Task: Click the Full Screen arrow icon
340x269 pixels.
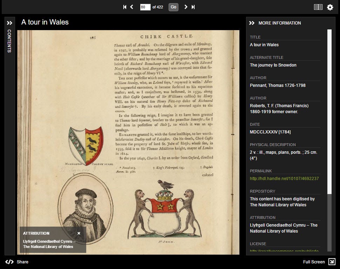Action: tap(332, 262)
